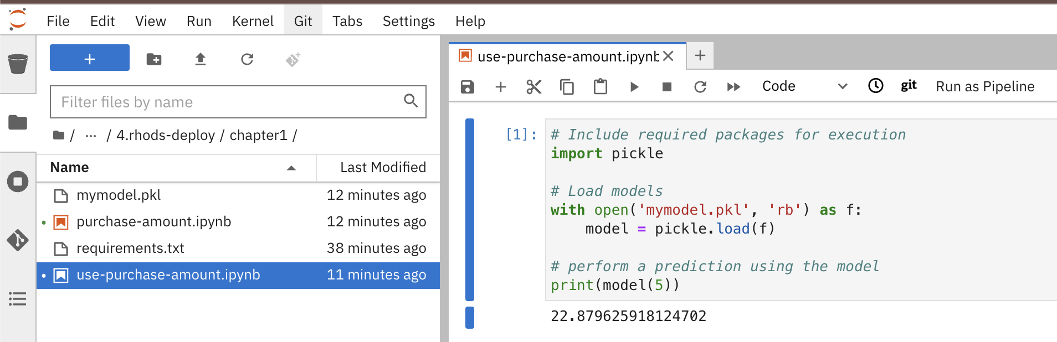
Task: Run the selected cell
Action: 634,87
